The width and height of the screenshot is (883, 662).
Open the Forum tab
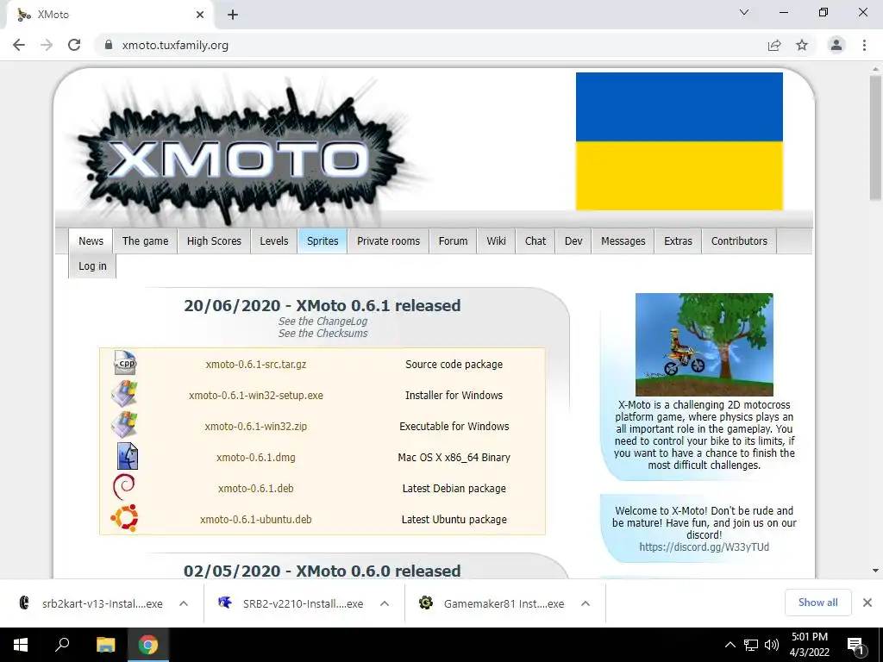click(454, 241)
